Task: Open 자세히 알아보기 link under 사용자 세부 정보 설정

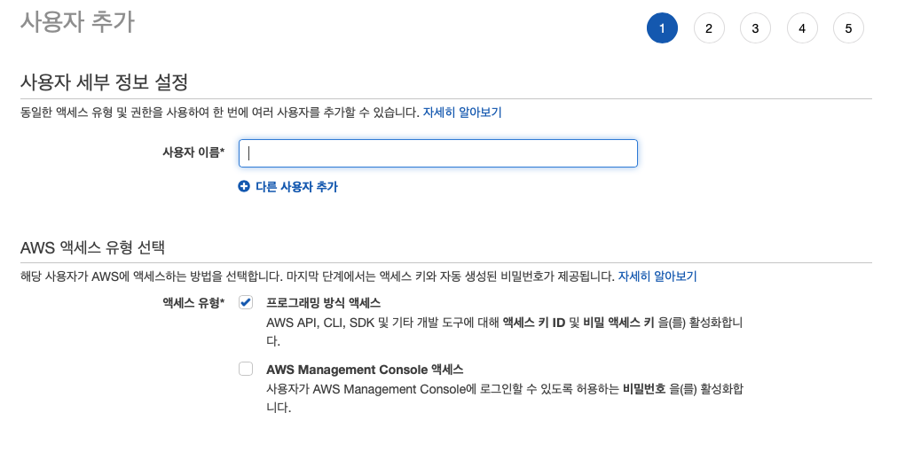Action: (x=462, y=113)
